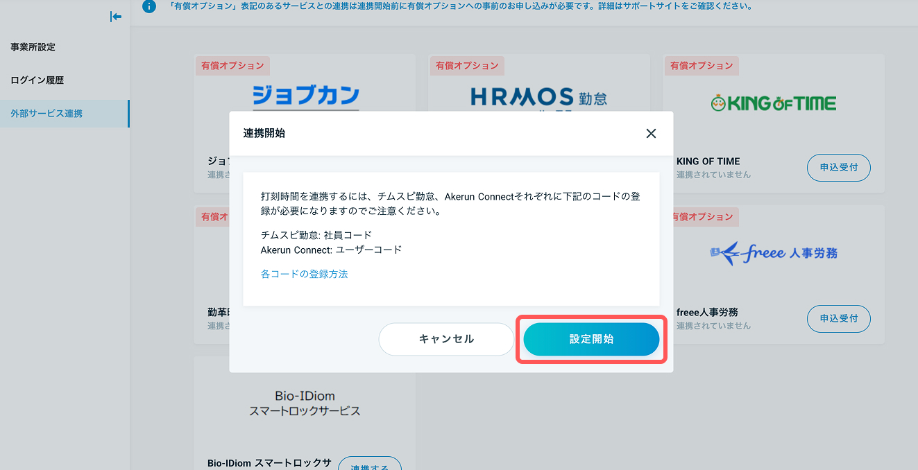Close the 連携開始 dialog with X
918x470 pixels.
[x=651, y=134]
